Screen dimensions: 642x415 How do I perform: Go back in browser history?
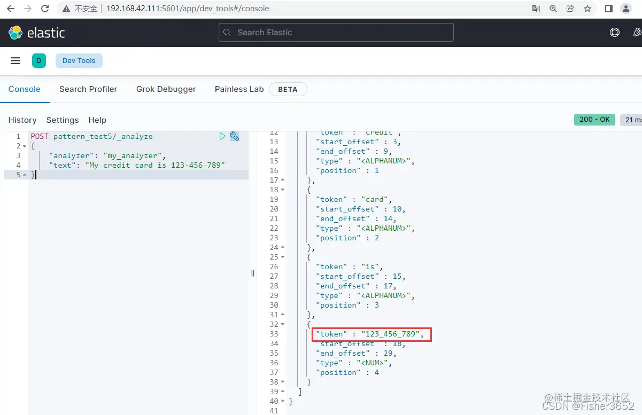point(11,9)
